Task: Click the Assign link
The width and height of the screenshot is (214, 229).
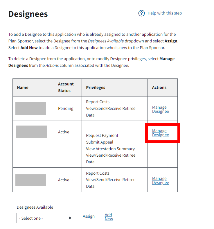Action: click(x=89, y=216)
